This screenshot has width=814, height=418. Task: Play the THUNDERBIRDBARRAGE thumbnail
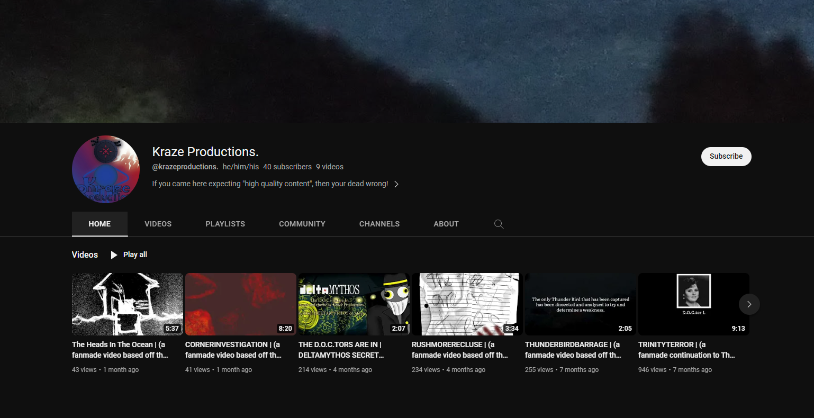(581, 304)
